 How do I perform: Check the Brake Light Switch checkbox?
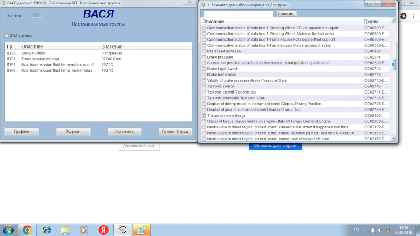click(x=204, y=69)
